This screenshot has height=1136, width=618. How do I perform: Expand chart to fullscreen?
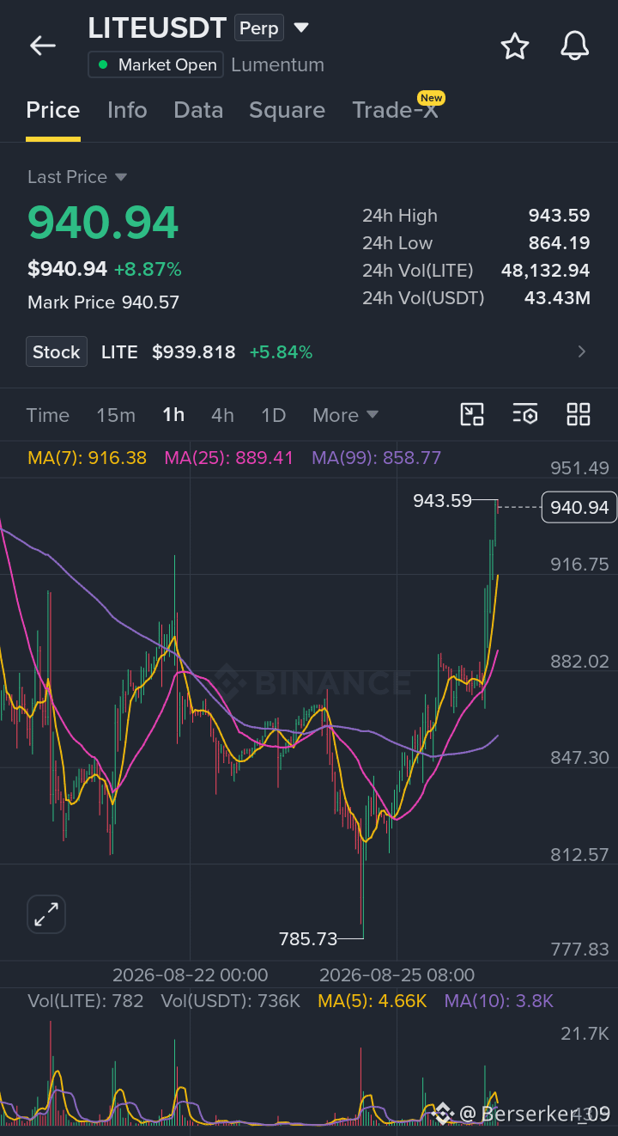point(46,914)
